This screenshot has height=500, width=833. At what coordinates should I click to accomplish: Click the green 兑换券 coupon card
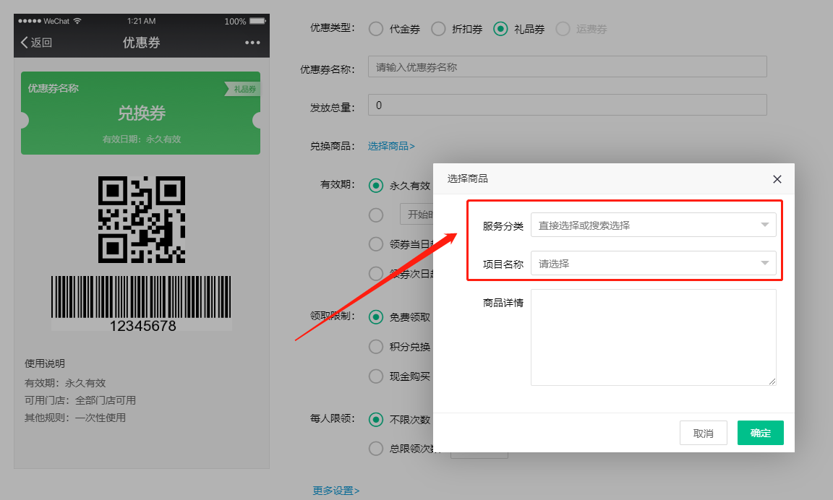pos(141,113)
